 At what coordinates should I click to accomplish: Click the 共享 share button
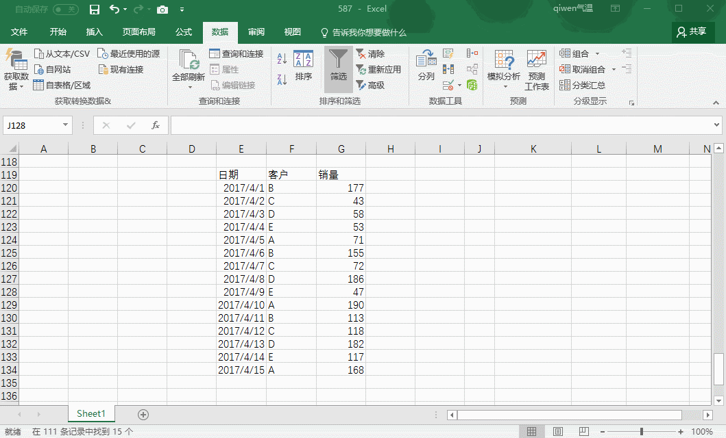coord(692,32)
